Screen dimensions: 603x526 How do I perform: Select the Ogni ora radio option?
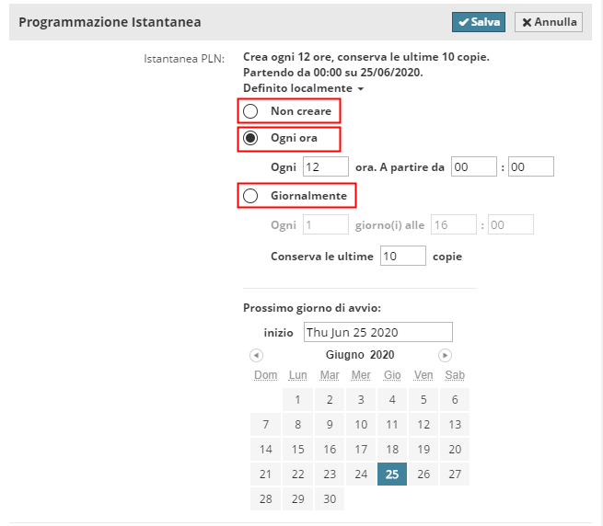(250, 139)
